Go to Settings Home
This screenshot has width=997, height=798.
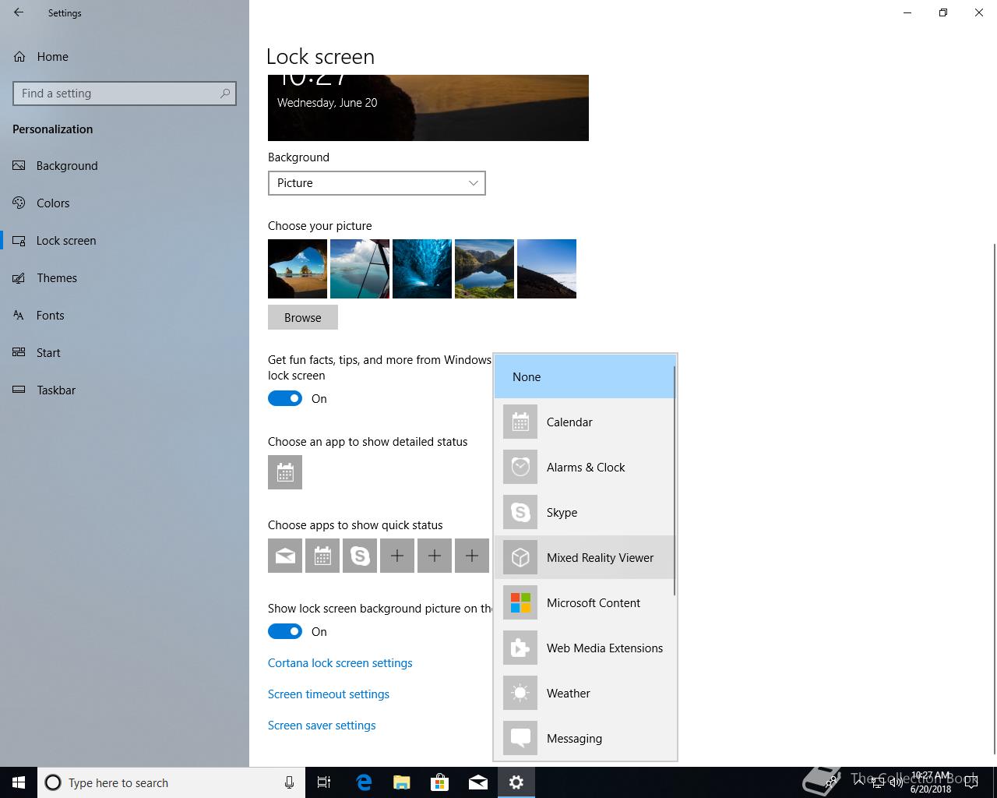125,57
